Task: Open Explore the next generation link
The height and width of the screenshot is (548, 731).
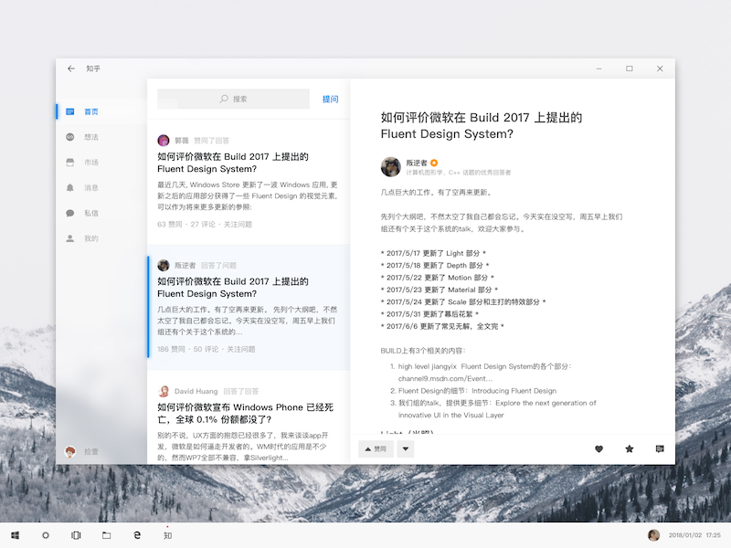Action: click(x=497, y=408)
